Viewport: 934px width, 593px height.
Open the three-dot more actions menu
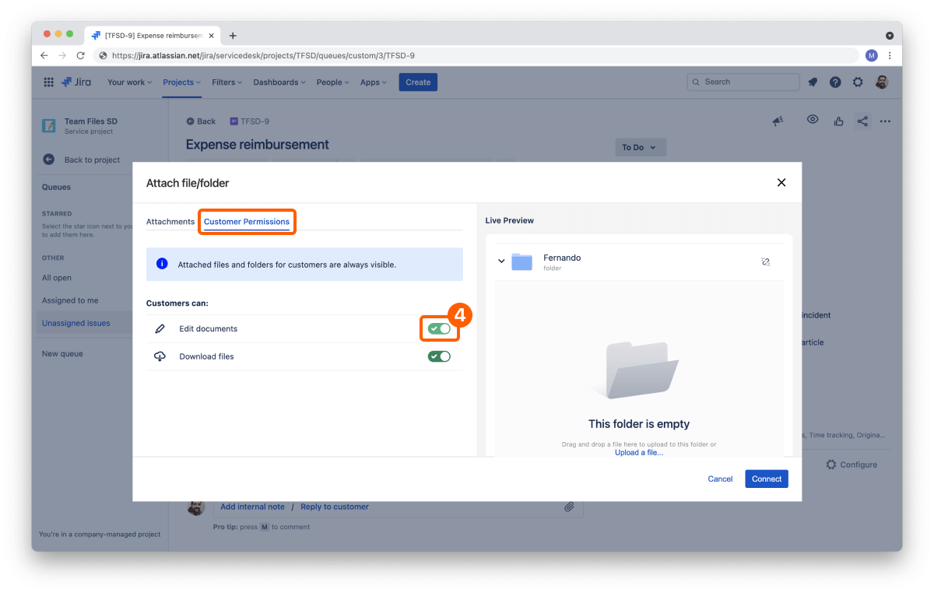point(886,121)
